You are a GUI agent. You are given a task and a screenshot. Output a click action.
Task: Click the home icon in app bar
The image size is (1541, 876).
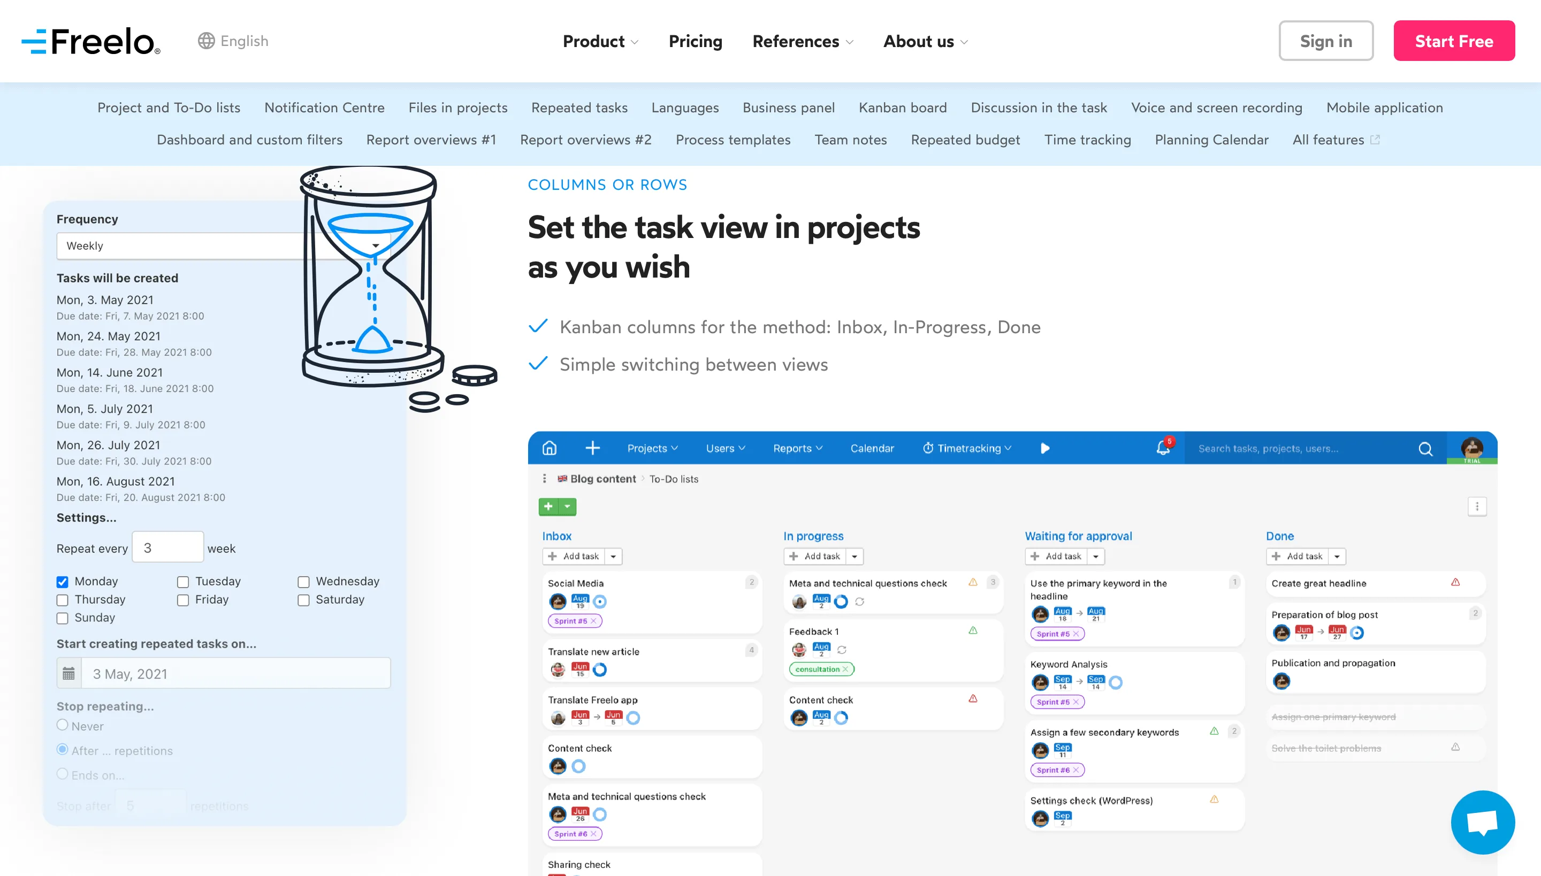pos(550,448)
